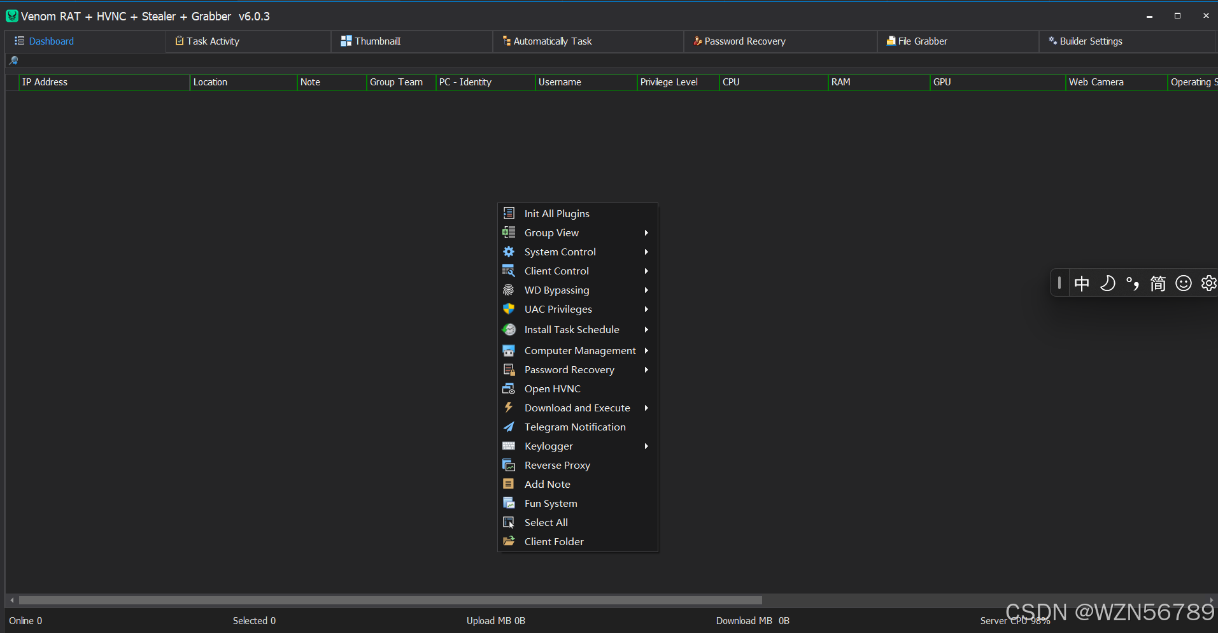
Task: Click the Open HVNC menu icon
Action: [x=509, y=388]
